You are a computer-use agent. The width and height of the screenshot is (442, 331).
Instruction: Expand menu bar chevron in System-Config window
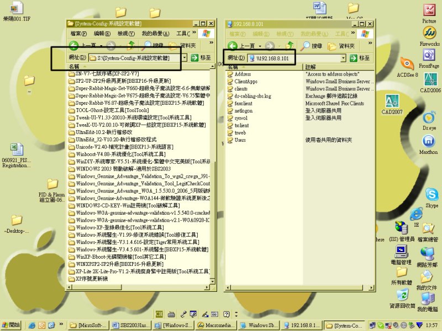click(x=194, y=33)
